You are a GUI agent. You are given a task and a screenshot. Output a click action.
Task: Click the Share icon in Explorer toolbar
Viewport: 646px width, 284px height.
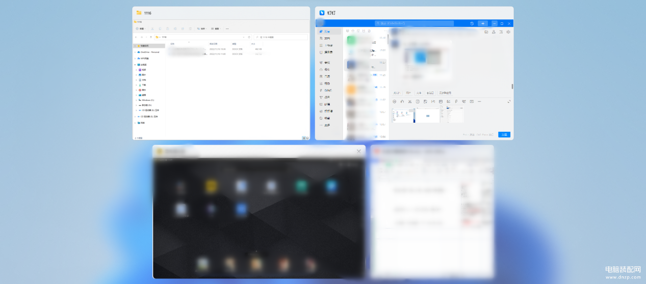tap(183, 29)
